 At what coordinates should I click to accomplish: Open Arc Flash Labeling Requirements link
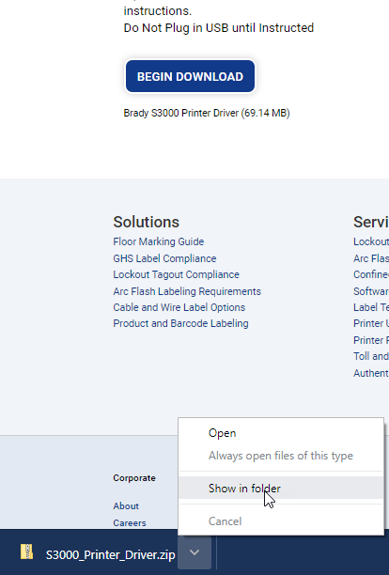pyautogui.click(x=187, y=291)
